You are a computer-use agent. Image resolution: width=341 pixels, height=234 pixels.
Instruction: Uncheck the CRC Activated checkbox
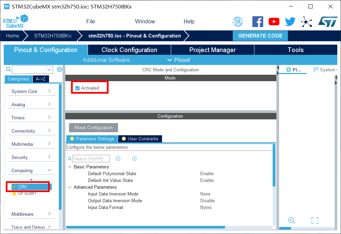(x=77, y=88)
